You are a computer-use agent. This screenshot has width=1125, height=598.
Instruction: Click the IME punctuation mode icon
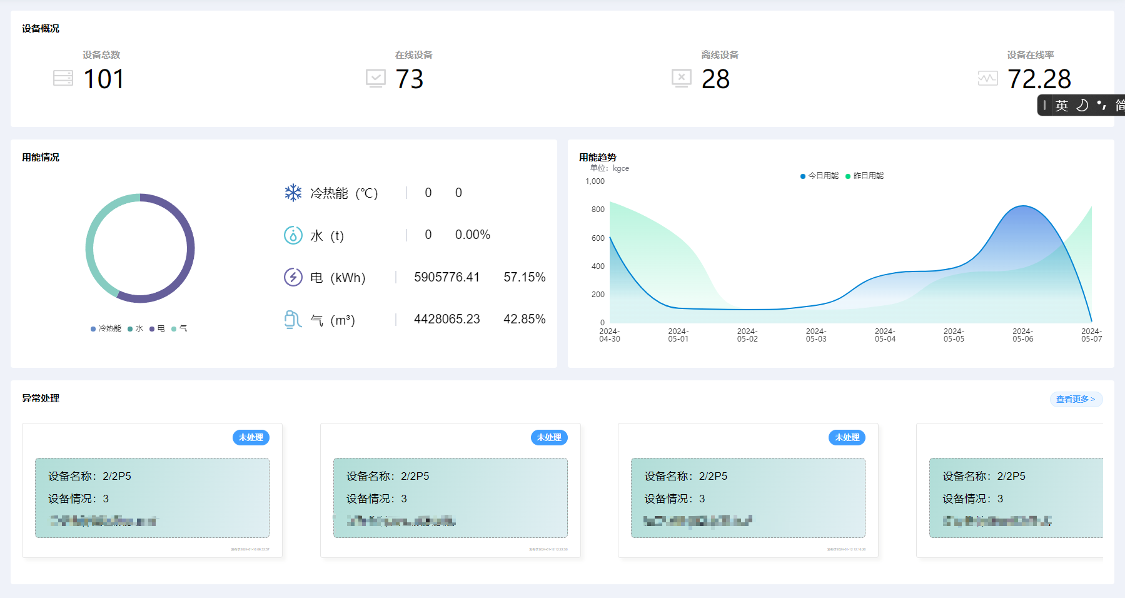pyautogui.click(x=1102, y=104)
